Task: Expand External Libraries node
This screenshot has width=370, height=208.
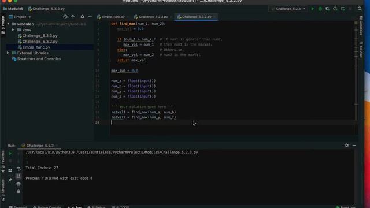Action: point(8,53)
